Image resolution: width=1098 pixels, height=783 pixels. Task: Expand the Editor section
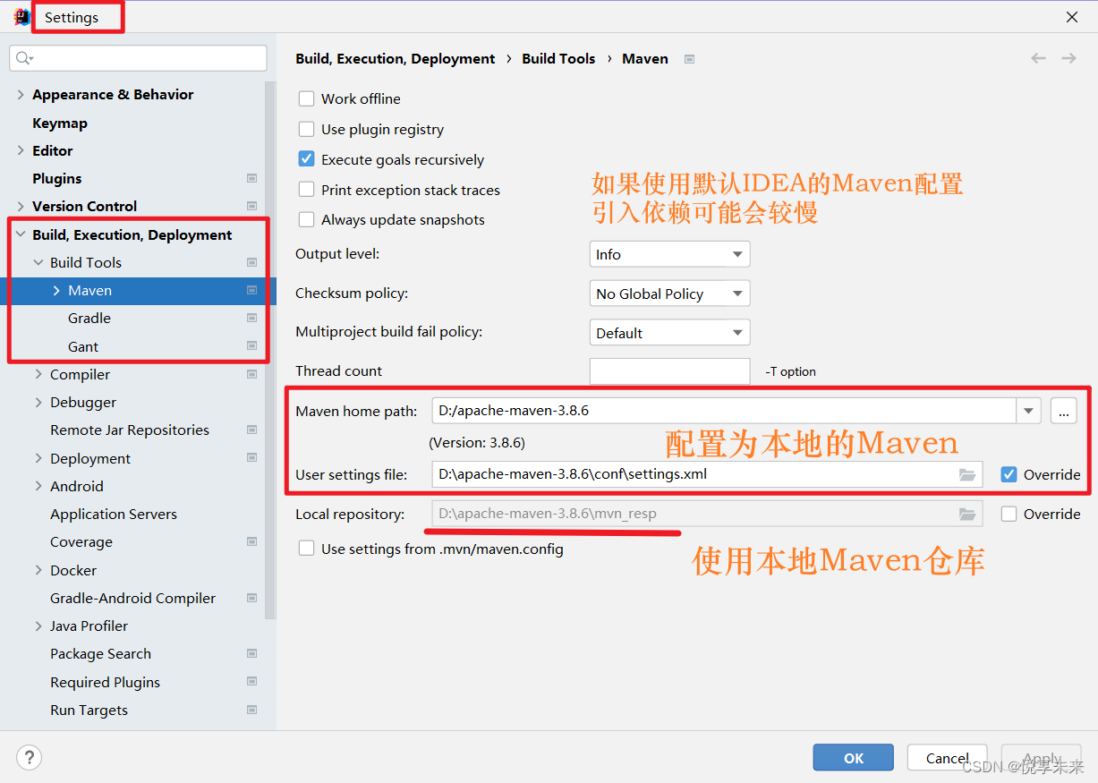(x=21, y=151)
